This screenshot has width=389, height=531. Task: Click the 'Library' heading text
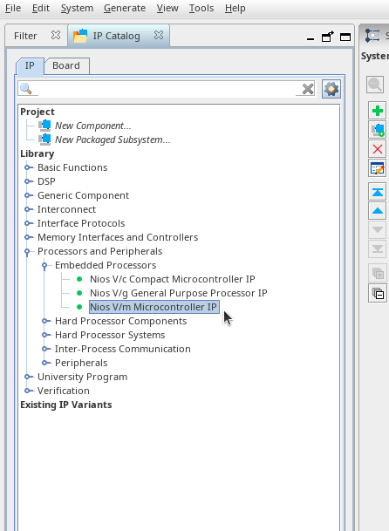point(38,153)
